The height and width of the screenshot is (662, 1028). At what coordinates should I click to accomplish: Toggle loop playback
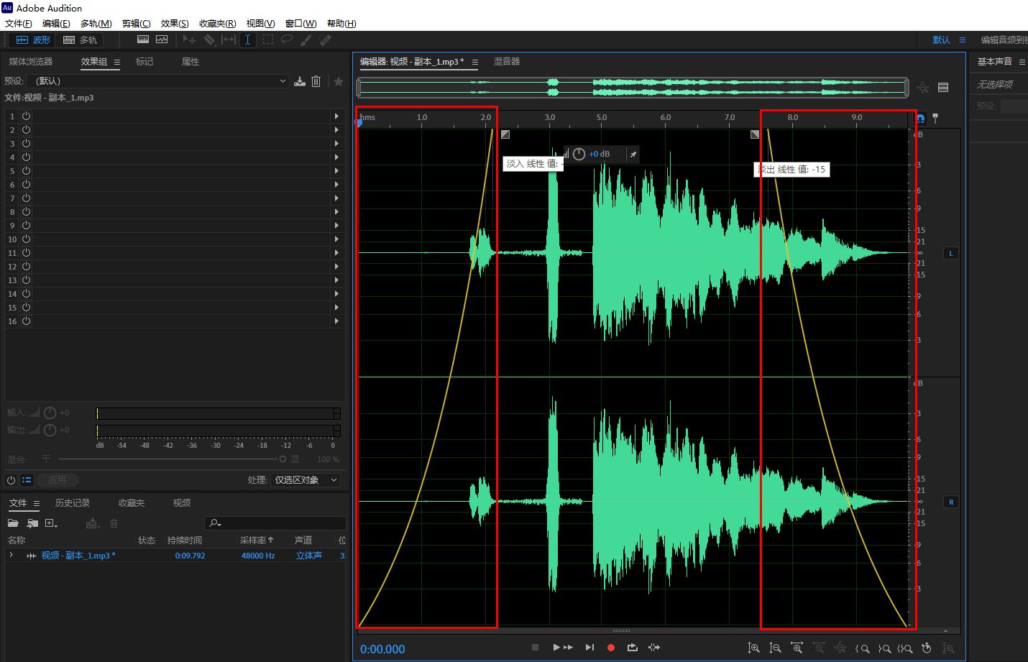click(x=633, y=648)
